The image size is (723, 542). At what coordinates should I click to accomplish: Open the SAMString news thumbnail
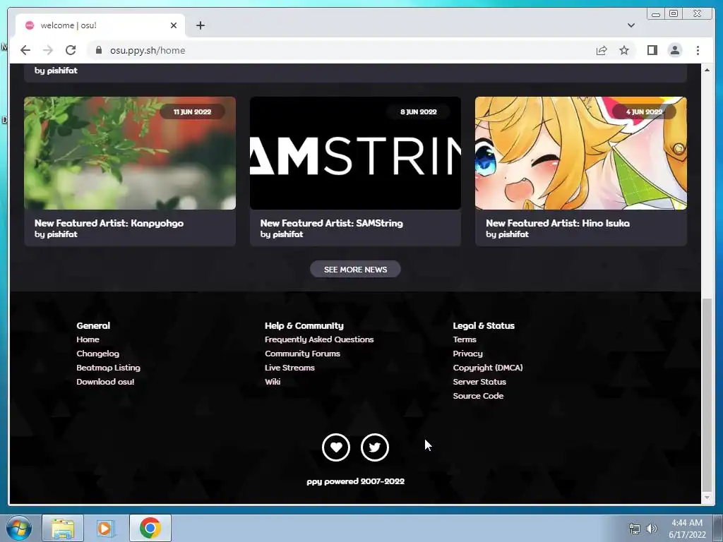click(x=355, y=153)
